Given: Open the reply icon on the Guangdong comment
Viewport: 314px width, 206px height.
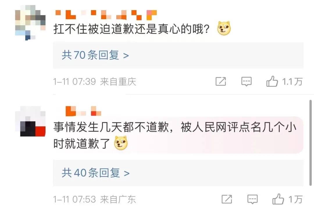Looking at the screenshot, I should pos(253,199).
